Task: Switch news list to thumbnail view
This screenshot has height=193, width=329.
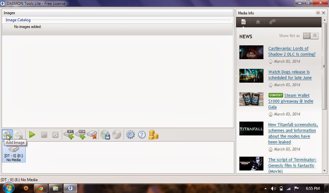Action: pyautogui.click(x=307, y=36)
